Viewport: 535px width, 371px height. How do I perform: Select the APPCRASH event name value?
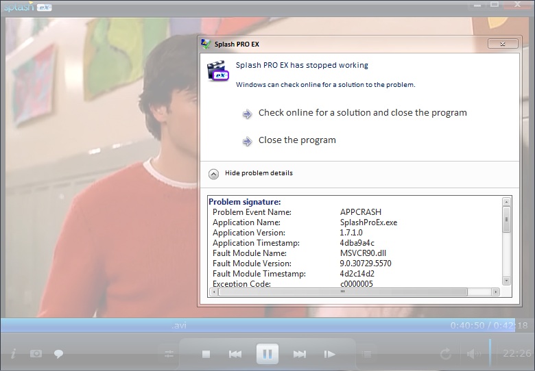coord(361,212)
